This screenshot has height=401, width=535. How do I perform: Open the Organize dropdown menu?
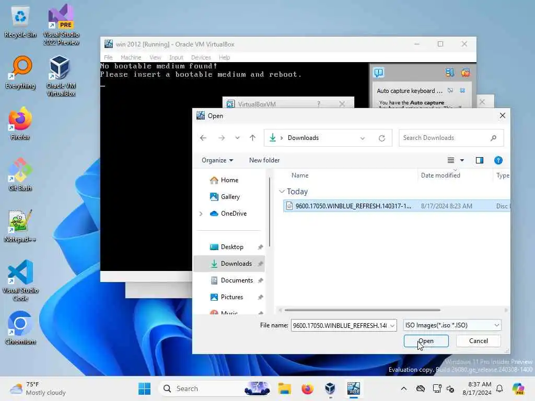click(217, 160)
